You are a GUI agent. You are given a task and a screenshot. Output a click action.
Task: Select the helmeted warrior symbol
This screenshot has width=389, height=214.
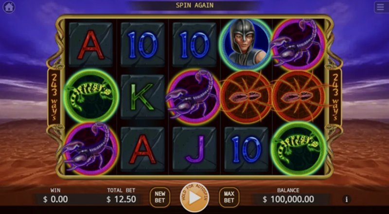246,44
